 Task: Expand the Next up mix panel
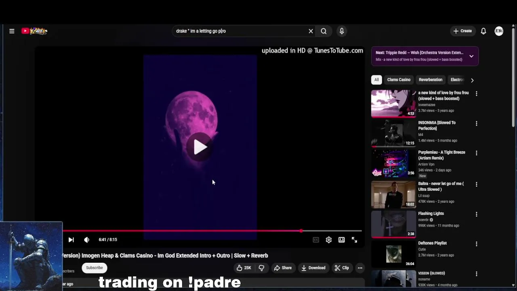point(471,56)
